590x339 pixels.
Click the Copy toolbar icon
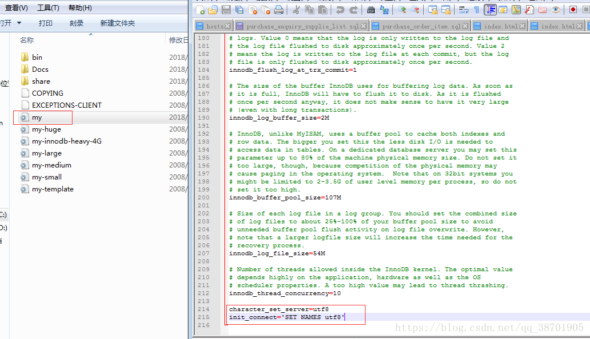(310, 10)
